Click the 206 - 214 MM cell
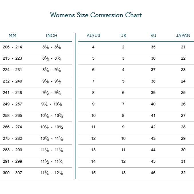This screenshot has height=194, width=194. 12,47
